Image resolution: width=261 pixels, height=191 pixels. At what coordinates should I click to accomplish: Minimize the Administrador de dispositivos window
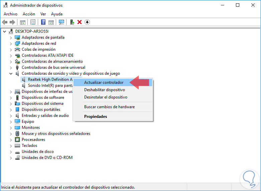click(x=223, y=5)
